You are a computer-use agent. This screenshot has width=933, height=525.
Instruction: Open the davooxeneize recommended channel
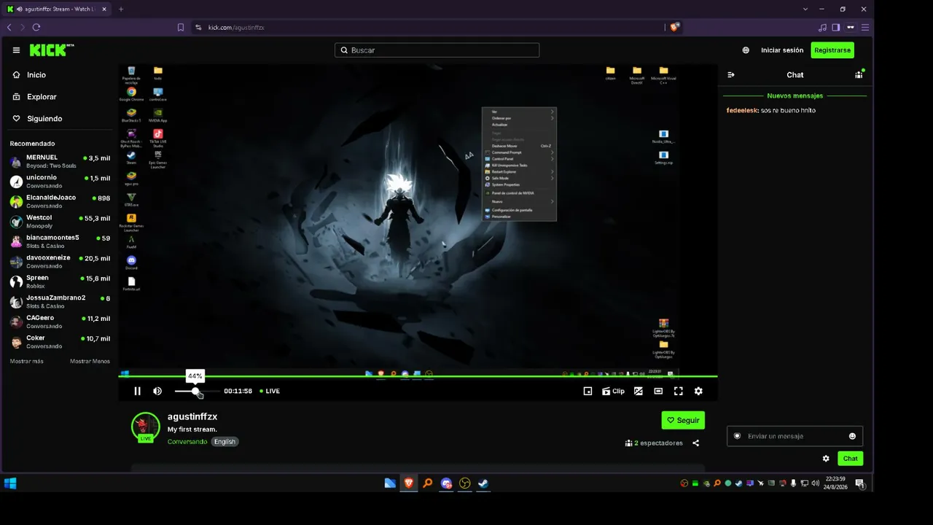[60, 262]
